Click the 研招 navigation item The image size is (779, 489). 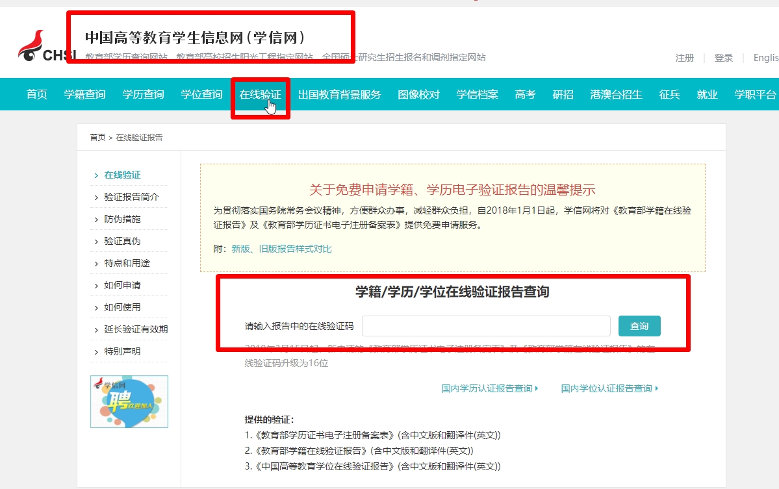click(563, 94)
